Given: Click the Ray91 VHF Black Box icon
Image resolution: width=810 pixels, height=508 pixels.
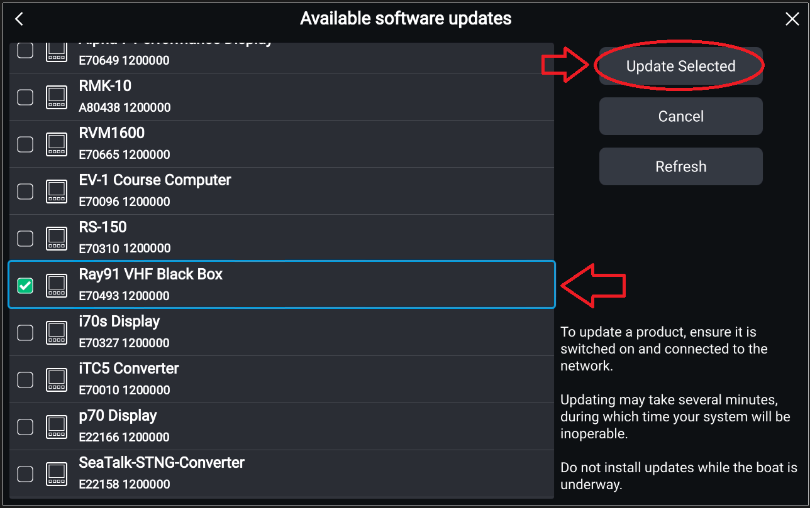Looking at the screenshot, I should coord(57,286).
